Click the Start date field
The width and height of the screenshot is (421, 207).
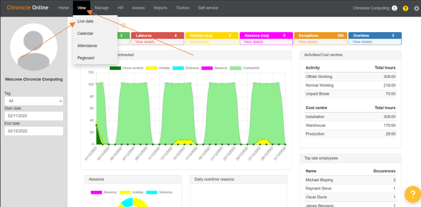tap(34, 116)
